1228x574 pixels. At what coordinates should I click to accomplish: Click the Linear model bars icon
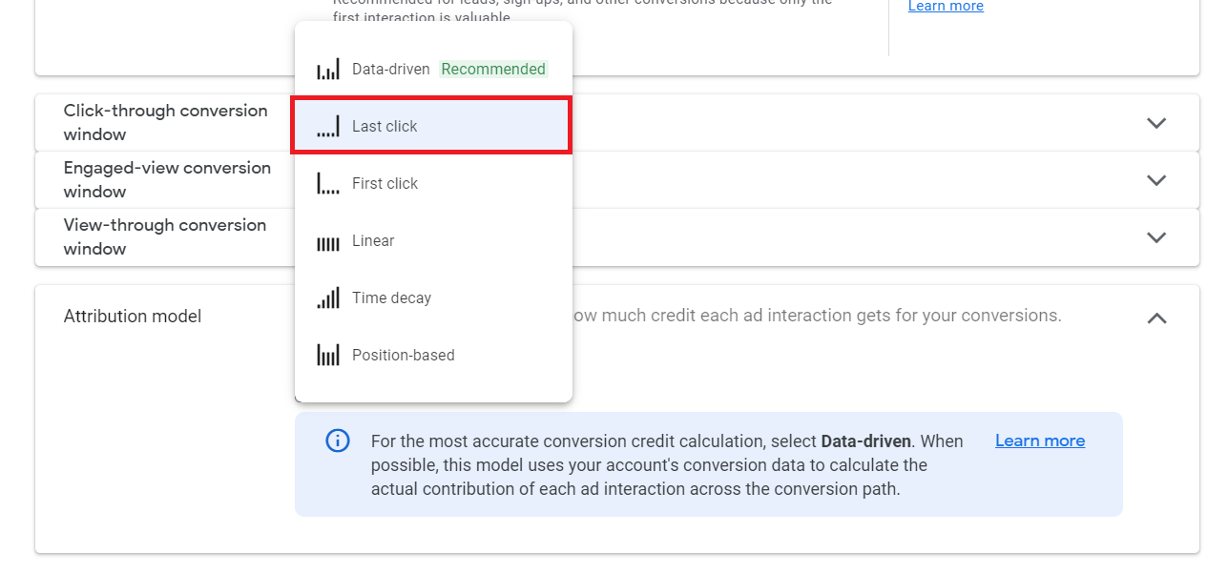tap(327, 243)
